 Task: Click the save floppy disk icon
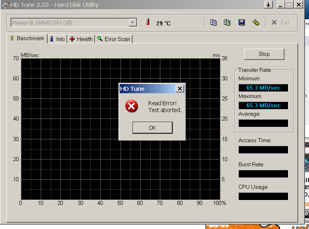(x=241, y=22)
